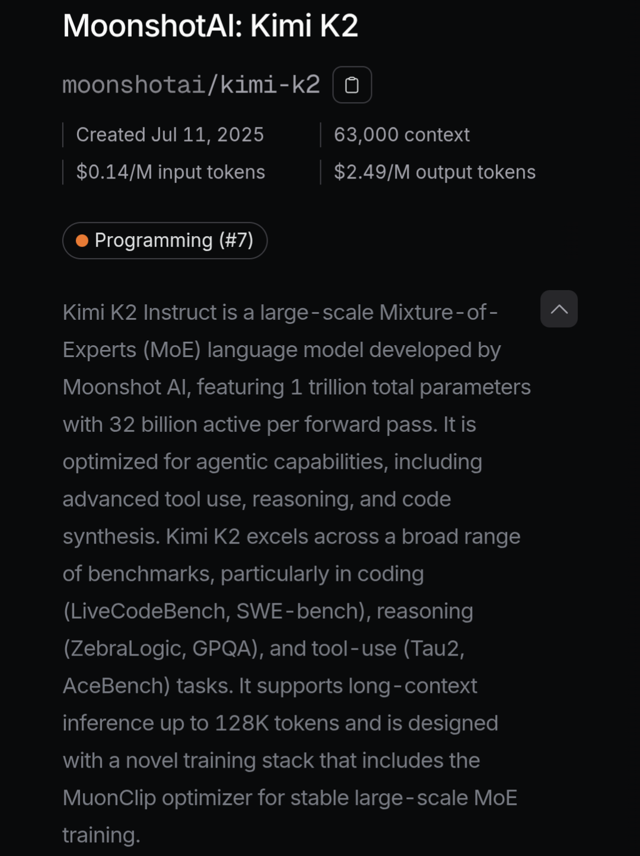Click the $0.14/M input tokens price
The height and width of the screenshot is (856, 640).
(x=170, y=172)
